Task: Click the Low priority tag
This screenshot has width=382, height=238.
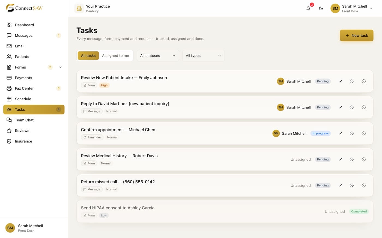Action: click(x=104, y=215)
